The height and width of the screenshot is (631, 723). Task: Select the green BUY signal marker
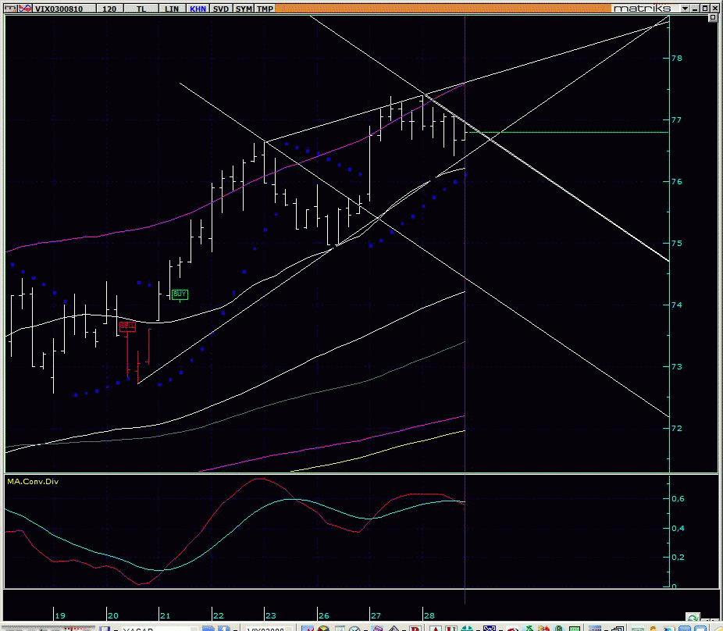[180, 294]
